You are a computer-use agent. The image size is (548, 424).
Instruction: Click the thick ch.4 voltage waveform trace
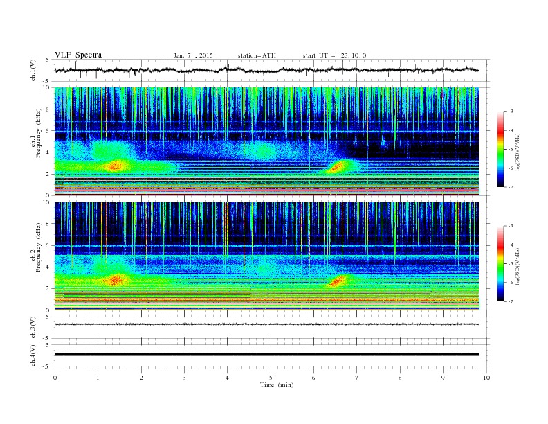266,355
